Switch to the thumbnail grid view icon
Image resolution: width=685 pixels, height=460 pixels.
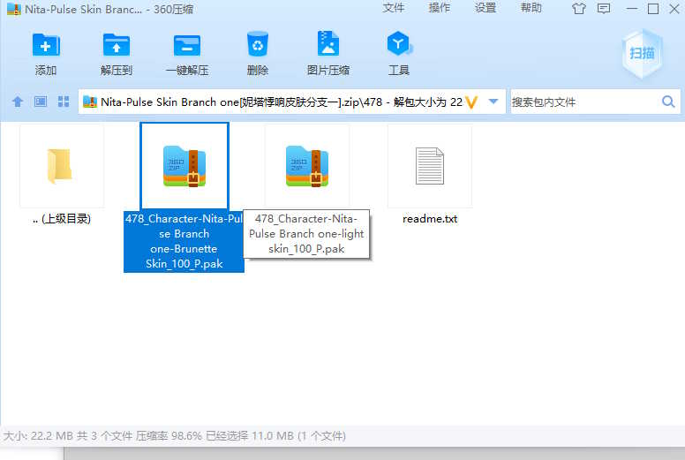[64, 102]
